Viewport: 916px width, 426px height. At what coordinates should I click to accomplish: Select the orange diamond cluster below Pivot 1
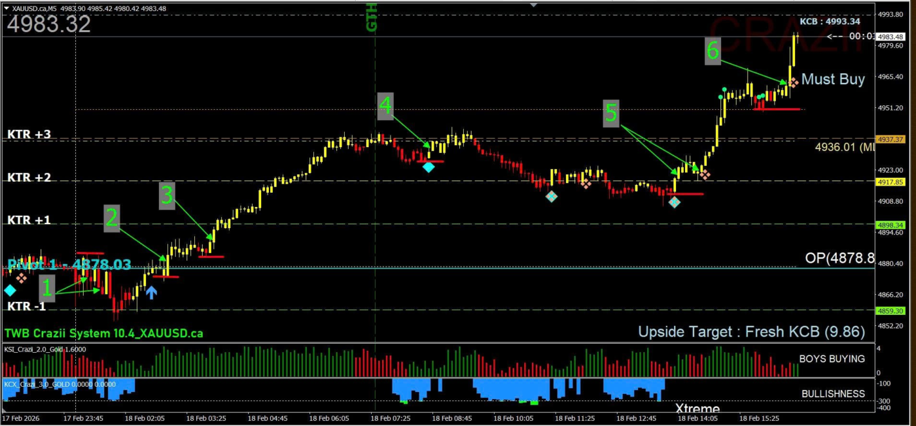[22, 278]
